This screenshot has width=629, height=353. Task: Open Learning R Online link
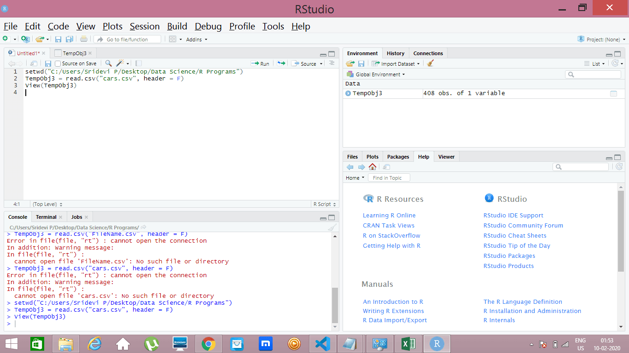click(x=389, y=215)
